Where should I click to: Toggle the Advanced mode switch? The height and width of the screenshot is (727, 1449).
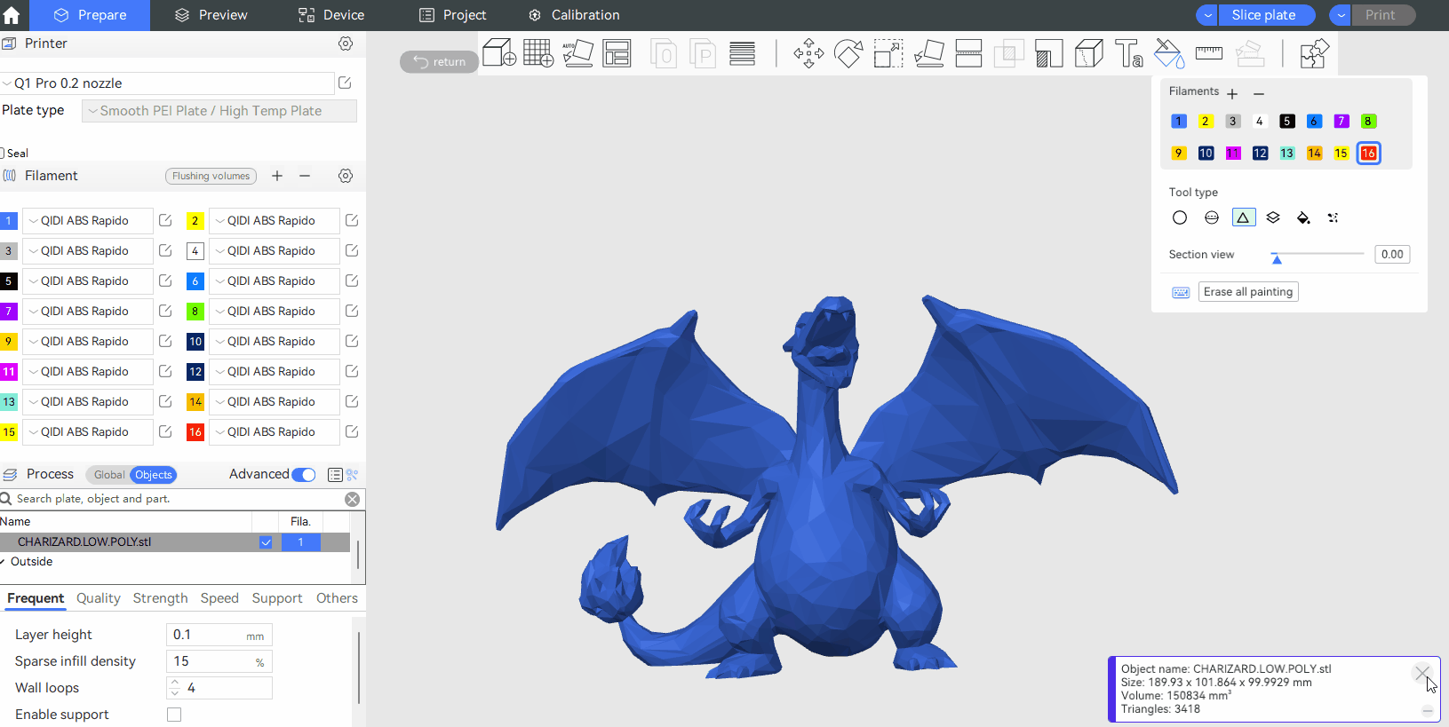[x=304, y=475]
